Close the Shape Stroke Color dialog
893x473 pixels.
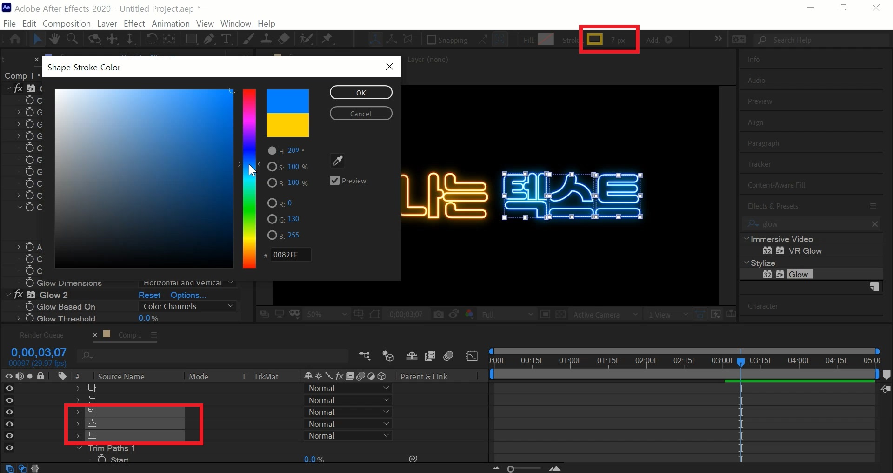coord(390,67)
